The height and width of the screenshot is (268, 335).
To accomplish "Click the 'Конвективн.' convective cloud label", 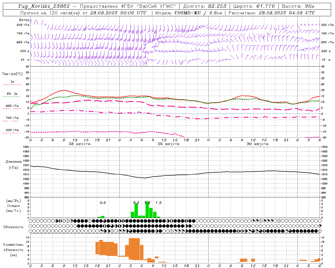I will pyautogui.click(x=13, y=245).
